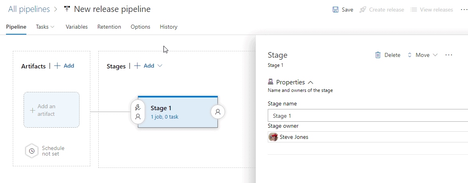Switch to the Variables tab
468x183 pixels.
pyautogui.click(x=77, y=27)
